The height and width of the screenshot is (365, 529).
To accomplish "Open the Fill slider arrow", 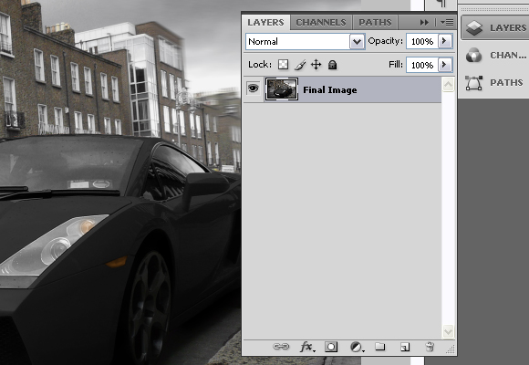I will pos(445,65).
